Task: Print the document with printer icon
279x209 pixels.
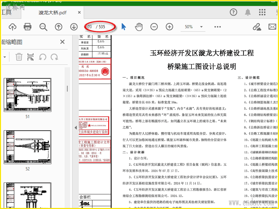Action: (28, 27)
